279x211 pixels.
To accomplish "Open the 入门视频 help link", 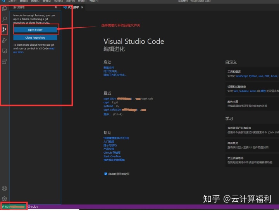I will pyautogui.click(x=109, y=142).
